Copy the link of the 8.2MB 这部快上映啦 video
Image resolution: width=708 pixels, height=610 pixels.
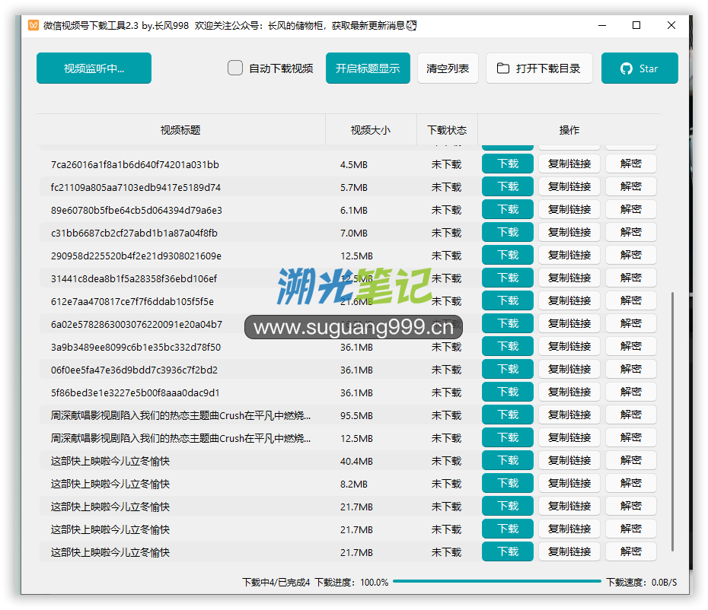569,483
